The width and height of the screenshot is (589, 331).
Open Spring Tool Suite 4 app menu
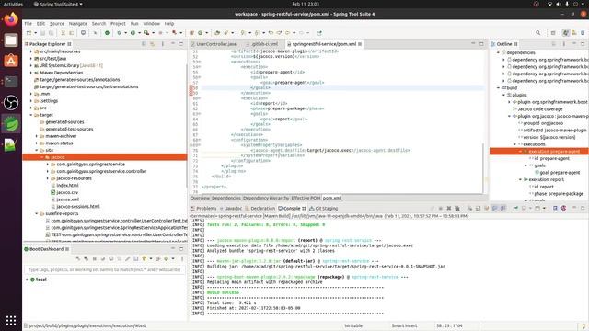[58, 4]
